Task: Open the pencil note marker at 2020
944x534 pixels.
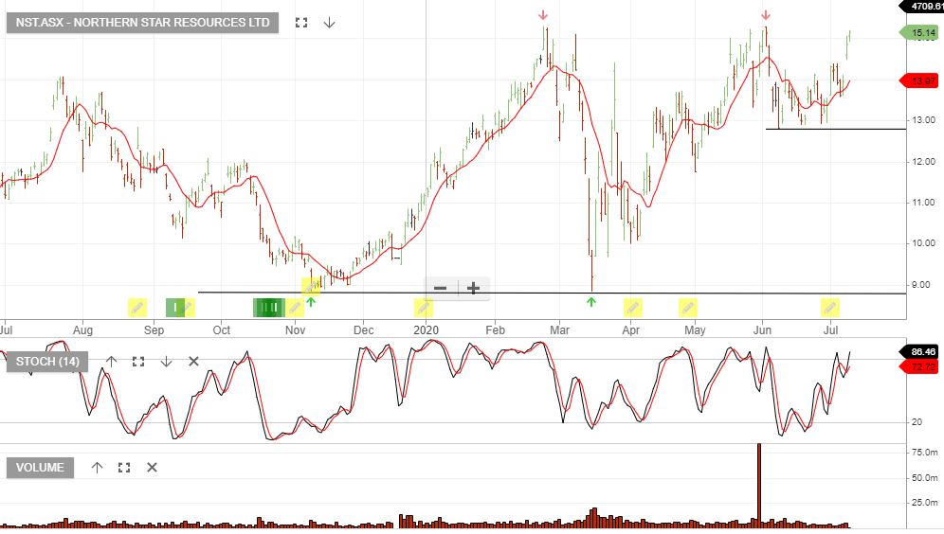Action: [x=424, y=308]
